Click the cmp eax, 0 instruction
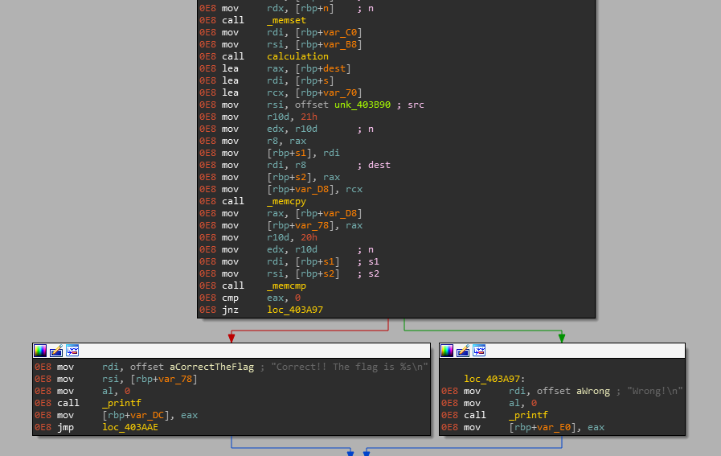The width and height of the screenshot is (721, 456). (262, 298)
